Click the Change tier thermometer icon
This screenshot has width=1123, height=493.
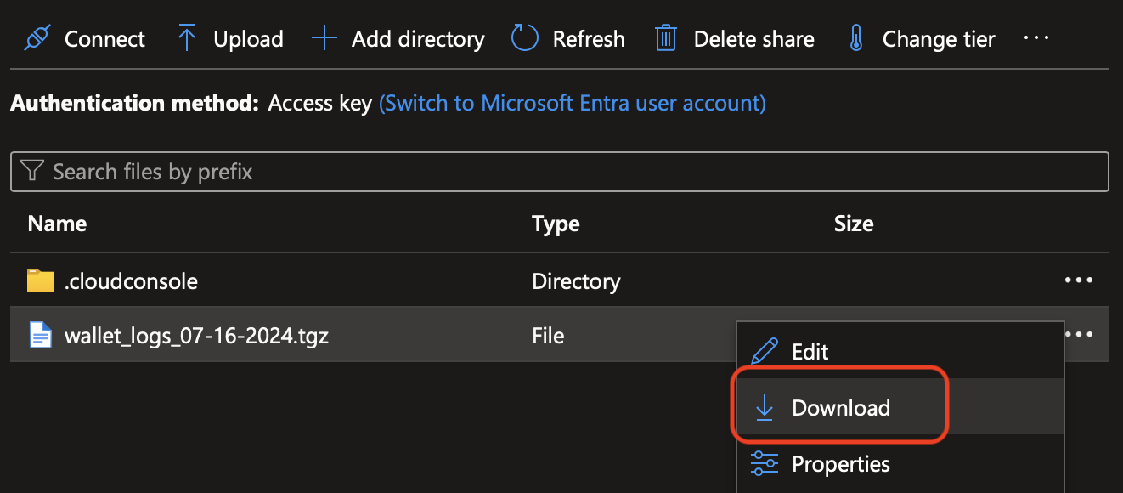[856, 38]
